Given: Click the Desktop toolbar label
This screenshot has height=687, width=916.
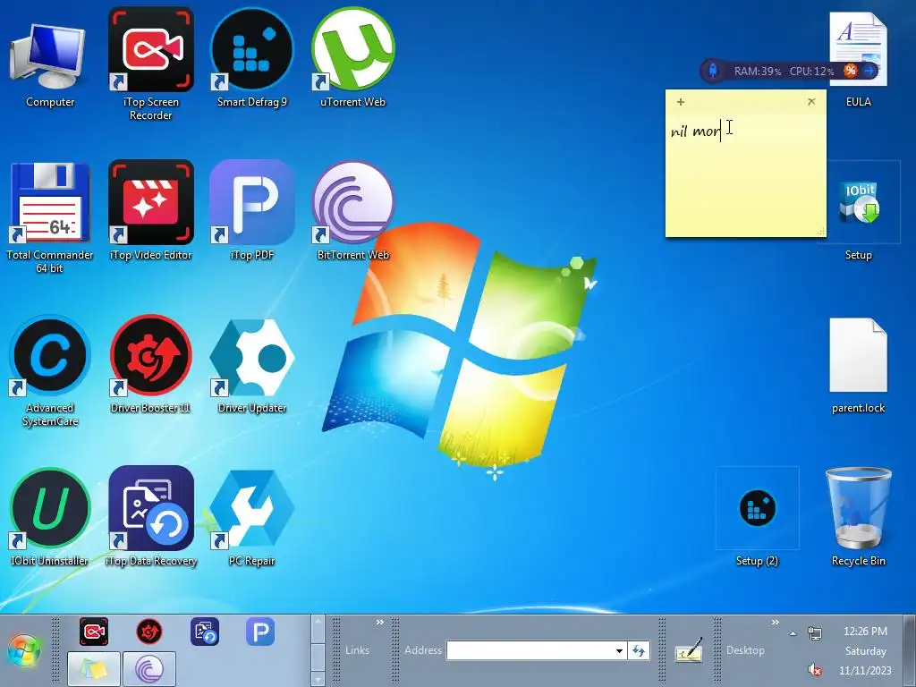Looking at the screenshot, I should point(745,650).
